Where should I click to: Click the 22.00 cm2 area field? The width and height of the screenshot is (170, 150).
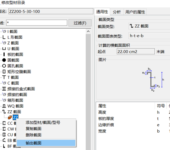(136, 52)
